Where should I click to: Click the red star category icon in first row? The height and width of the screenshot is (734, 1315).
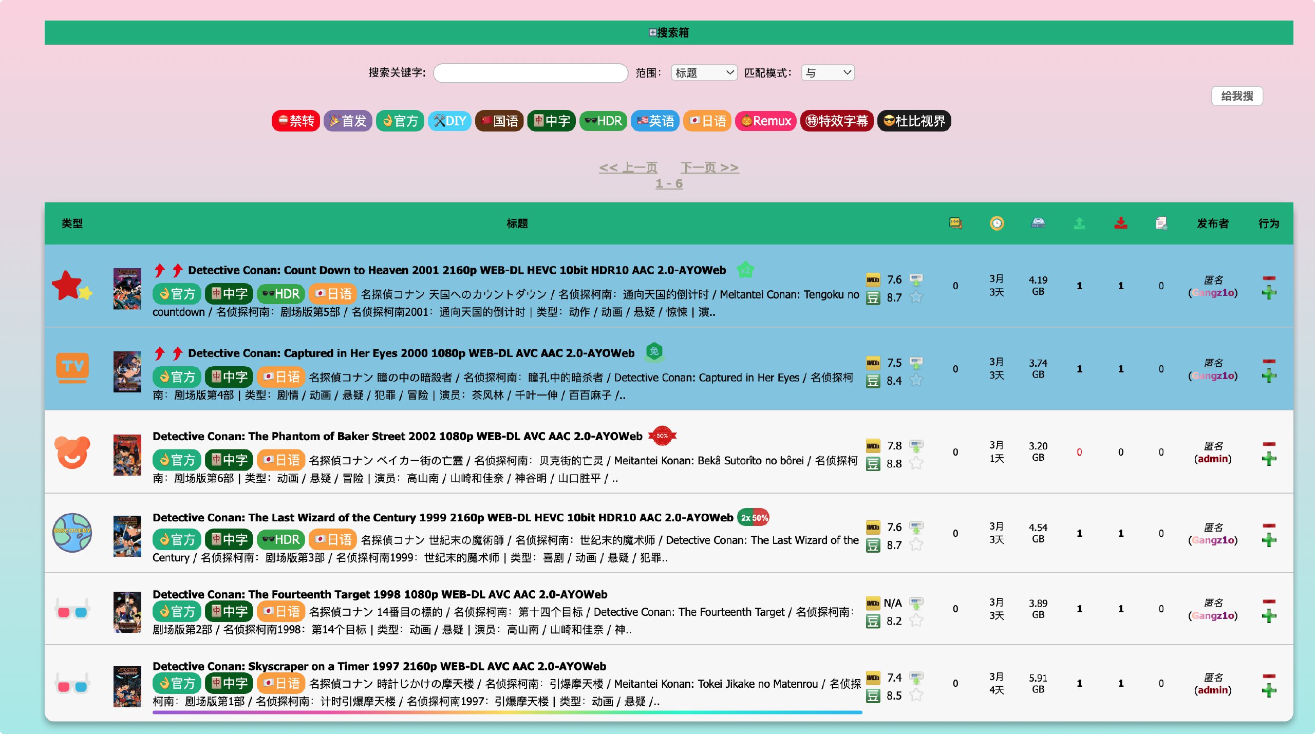click(x=72, y=286)
